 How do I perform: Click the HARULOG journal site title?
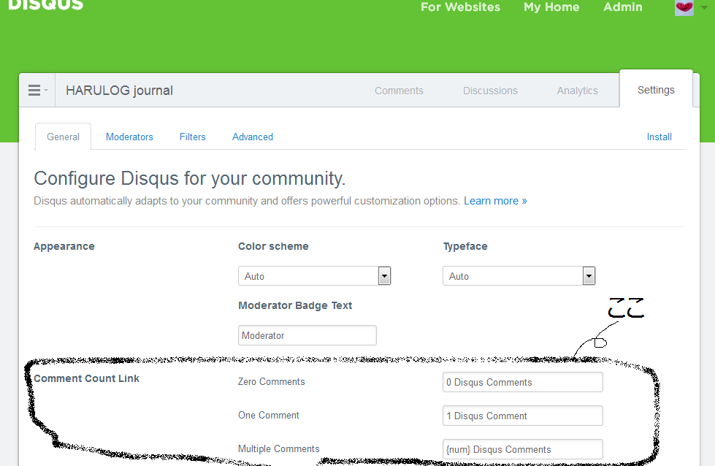pyautogui.click(x=120, y=91)
